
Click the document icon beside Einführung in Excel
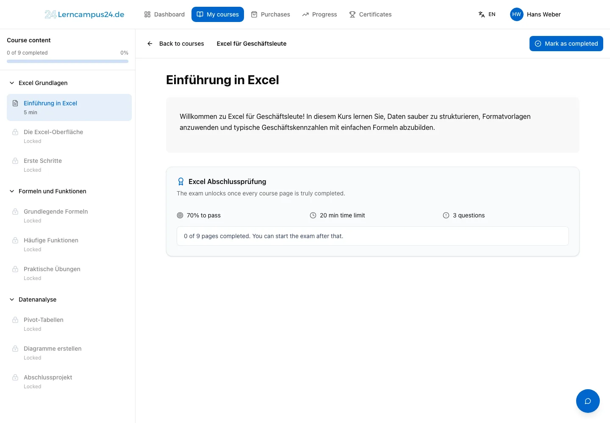(15, 103)
